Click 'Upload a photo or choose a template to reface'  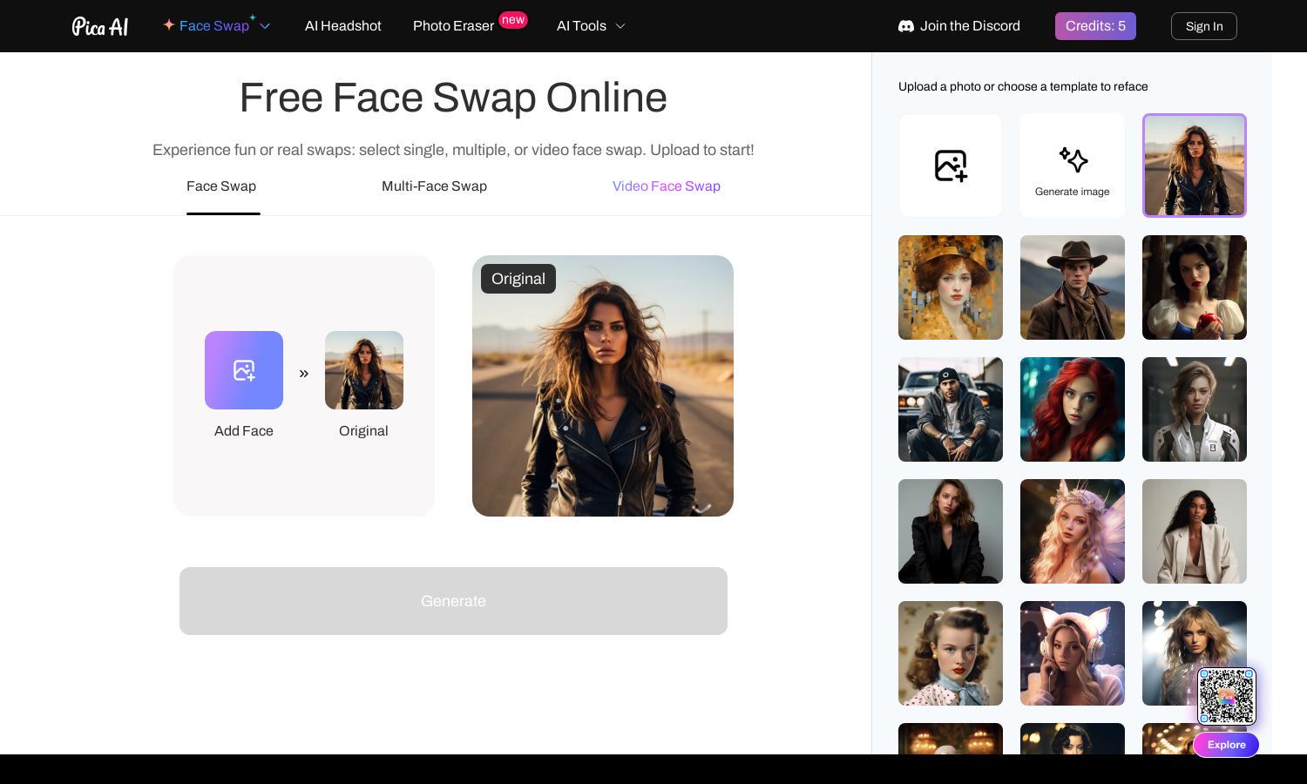pos(1023,86)
